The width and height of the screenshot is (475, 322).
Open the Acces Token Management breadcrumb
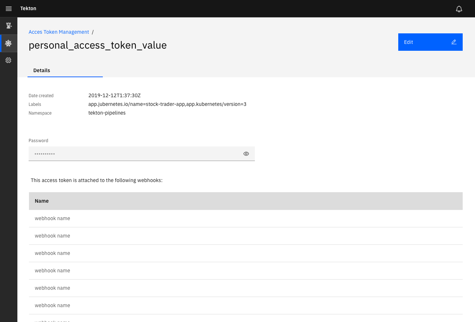coord(59,32)
